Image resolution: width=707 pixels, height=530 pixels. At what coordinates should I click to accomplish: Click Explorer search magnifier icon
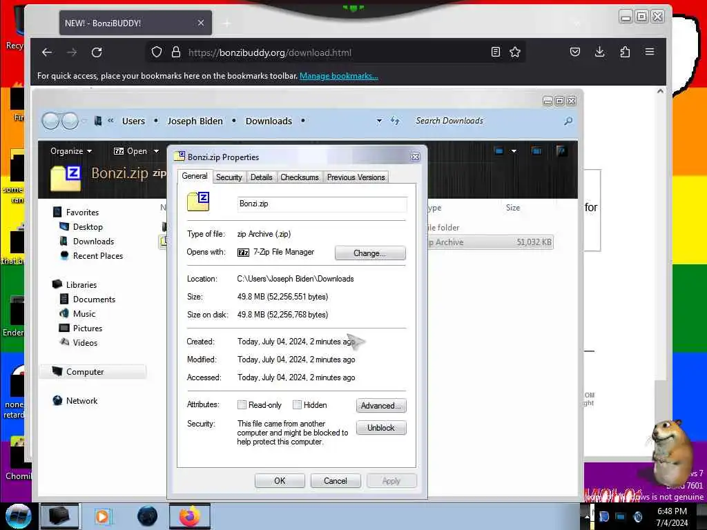[x=568, y=121]
